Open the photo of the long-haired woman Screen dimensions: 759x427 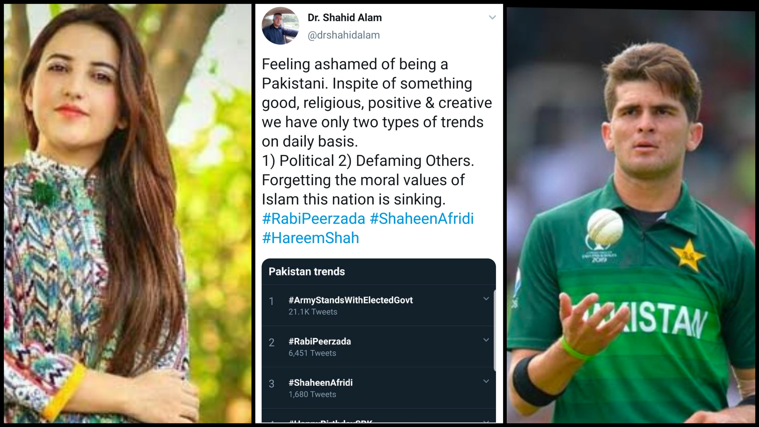point(128,214)
